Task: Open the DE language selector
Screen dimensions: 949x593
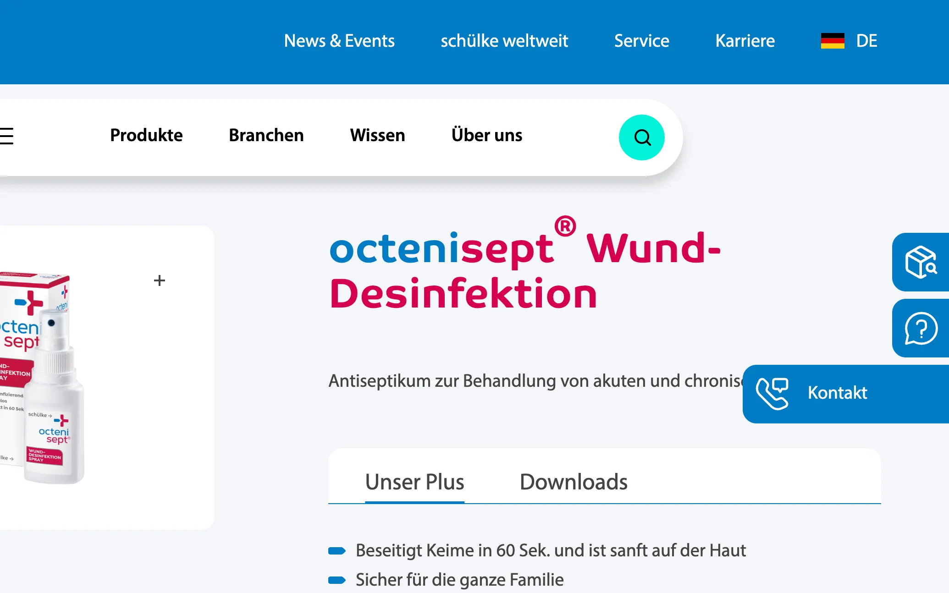Action: (x=866, y=41)
